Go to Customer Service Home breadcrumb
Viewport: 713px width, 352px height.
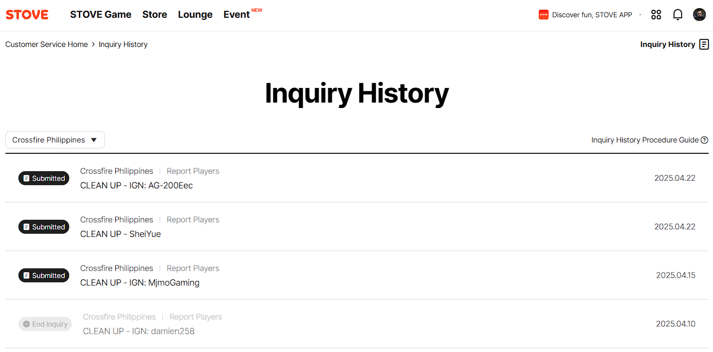(47, 44)
